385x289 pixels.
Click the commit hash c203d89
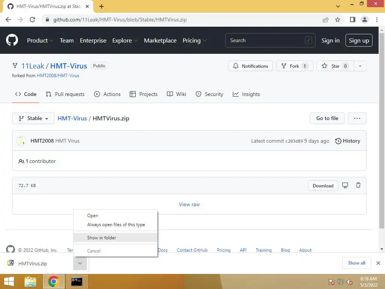[x=294, y=141]
